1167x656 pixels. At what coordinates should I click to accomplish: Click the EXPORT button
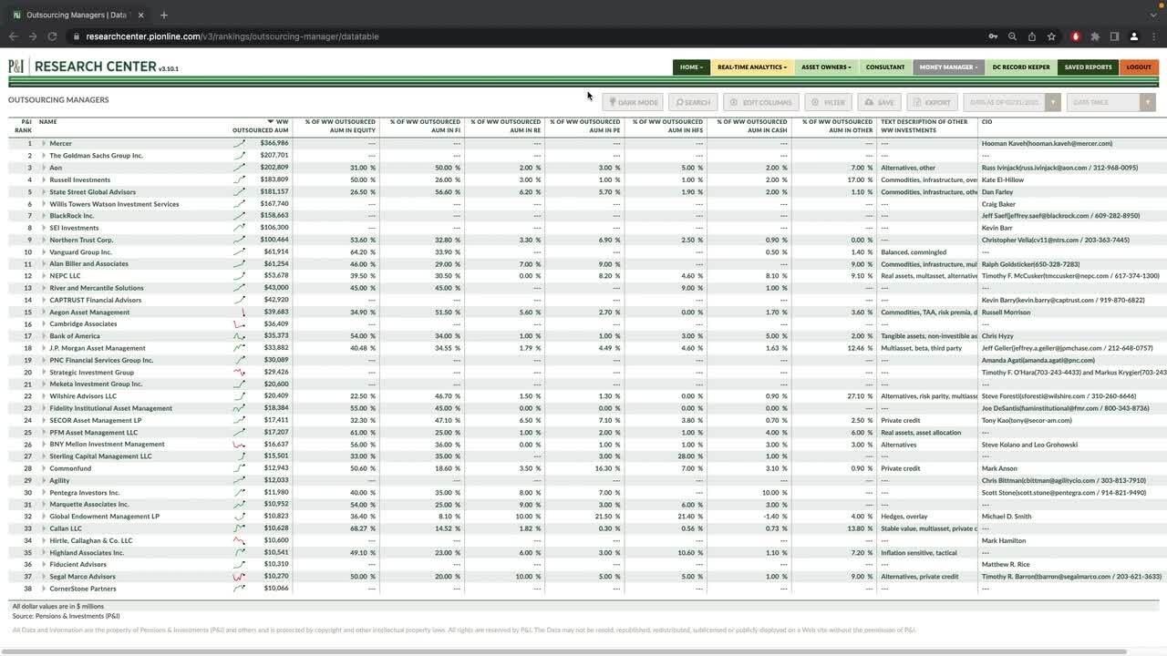point(932,102)
